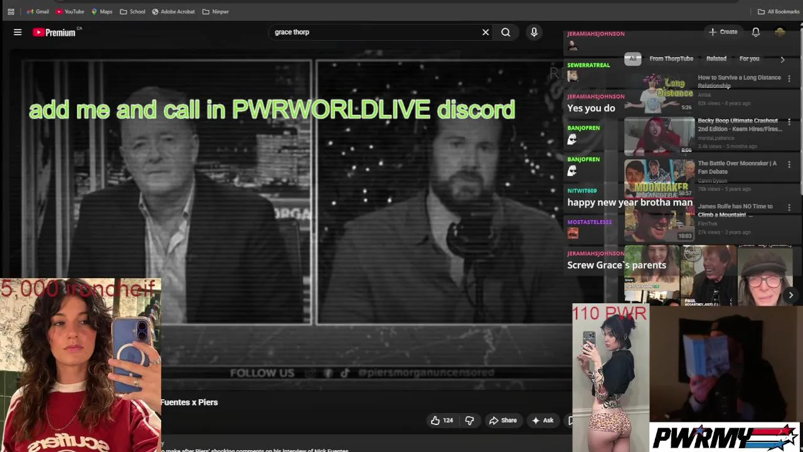The width and height of the screenshot is (803, 452).
Task: Open the School bookmarks folder
Action: (132, 11)
